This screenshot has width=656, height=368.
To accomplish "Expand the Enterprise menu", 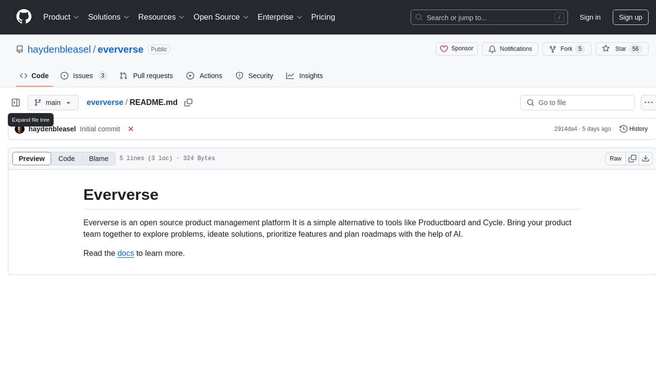I will pos(280,17).
